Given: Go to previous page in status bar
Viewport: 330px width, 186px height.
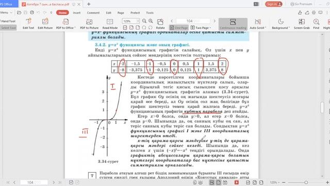Looking at the screenshot, I should [x=14, y=182].
